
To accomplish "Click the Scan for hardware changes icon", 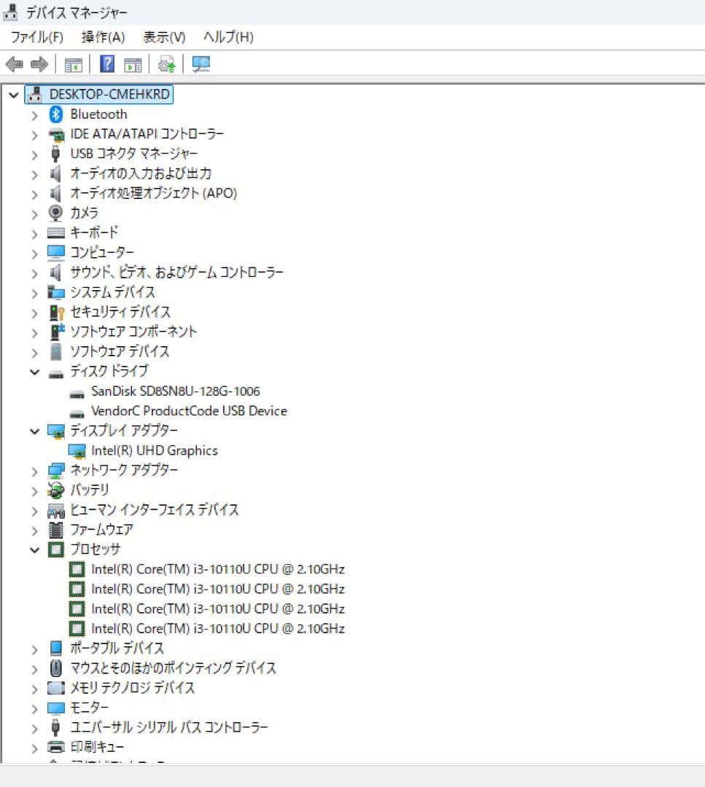I will [200, 64].
